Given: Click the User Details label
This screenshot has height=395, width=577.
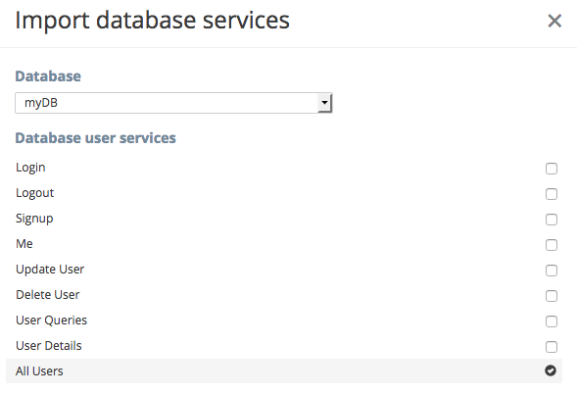Looking at the screenshot, I should click(x=49, y=345).
